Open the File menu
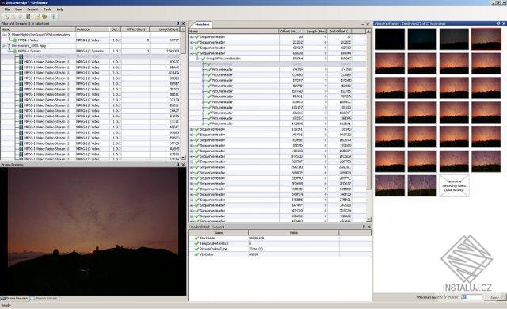507x309 pixels. tap(7, 10)
